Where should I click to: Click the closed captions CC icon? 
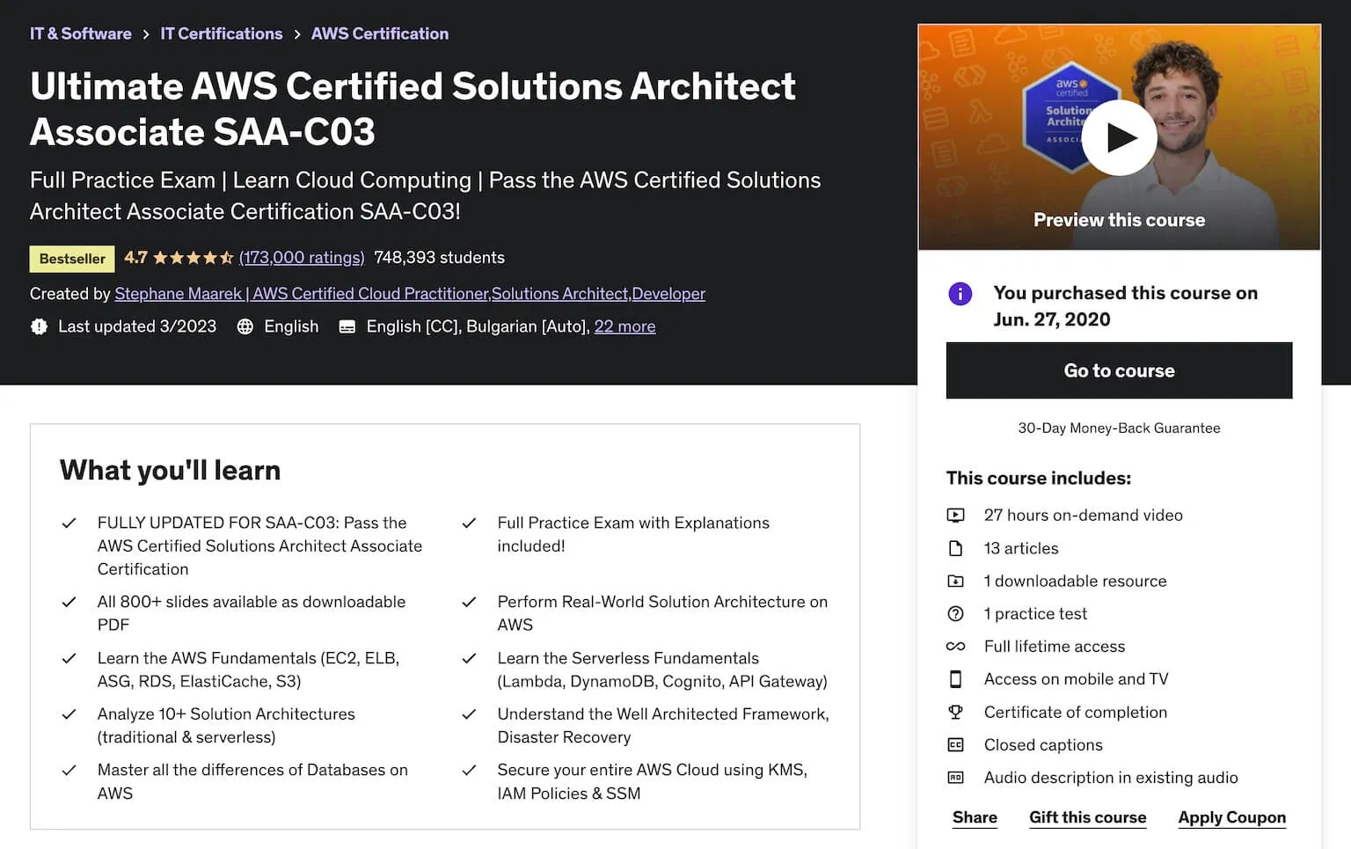(955, 745)
